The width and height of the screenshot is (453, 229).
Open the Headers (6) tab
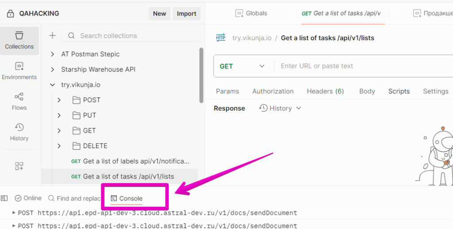325,91
